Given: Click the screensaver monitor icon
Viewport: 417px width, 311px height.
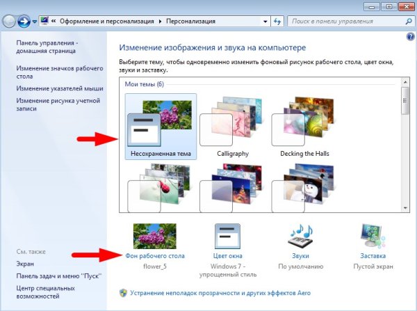Looking at the screenshot, I should [x=373, y=236].
